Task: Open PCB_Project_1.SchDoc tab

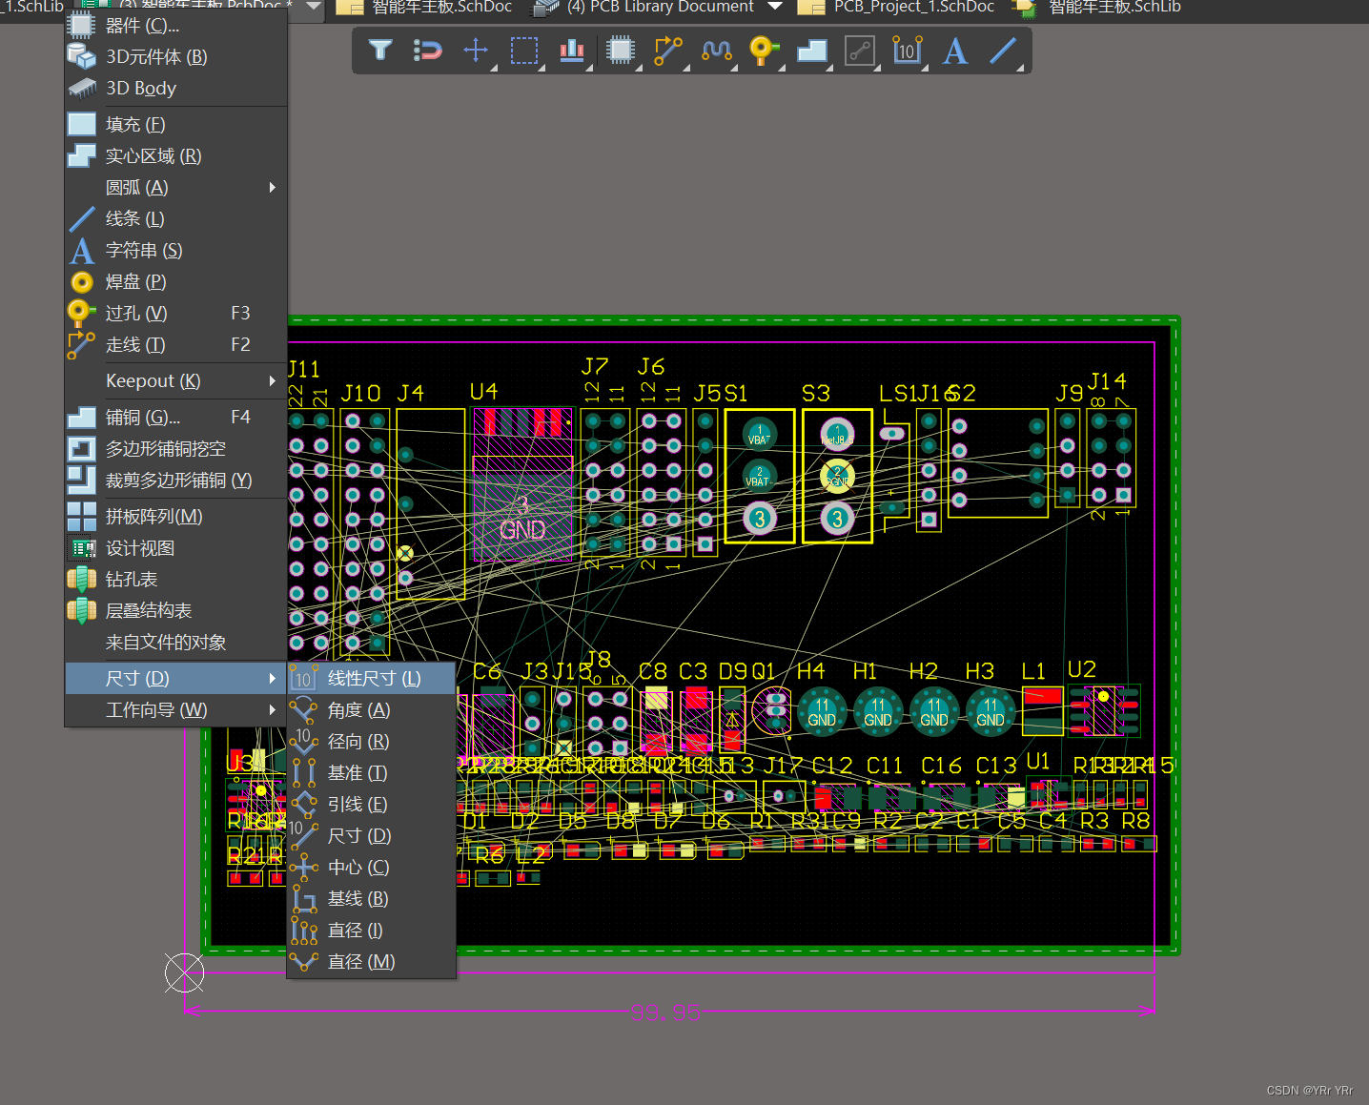Action: (897, 8)
